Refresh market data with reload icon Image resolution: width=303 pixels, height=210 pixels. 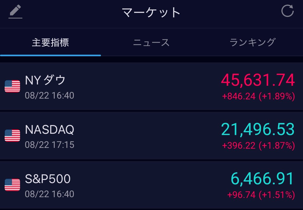(287, 11)
